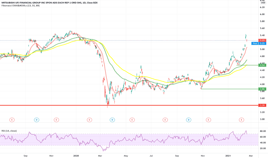Click the 40.00 RSI axis label

point(263,142)
